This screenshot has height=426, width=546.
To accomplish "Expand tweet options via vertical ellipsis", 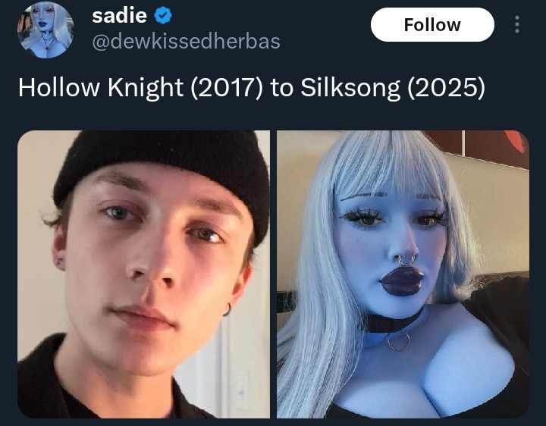I will [x=517, y=24].
